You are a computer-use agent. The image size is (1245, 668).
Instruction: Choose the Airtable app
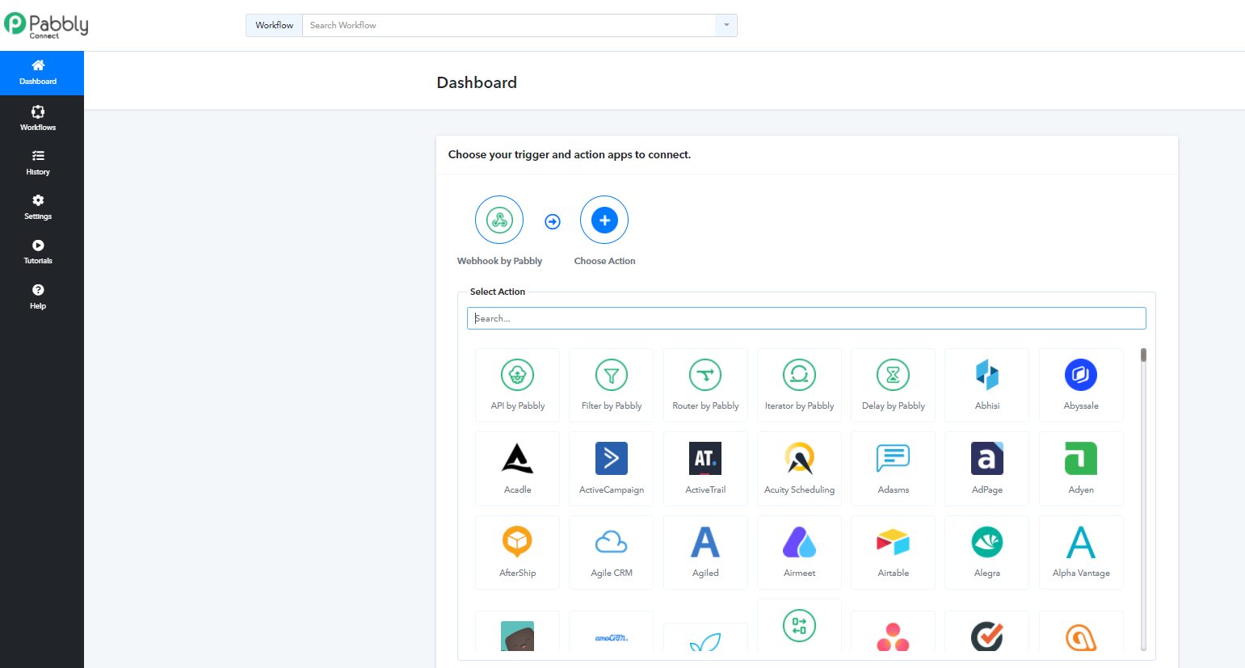tap(893, 552)
